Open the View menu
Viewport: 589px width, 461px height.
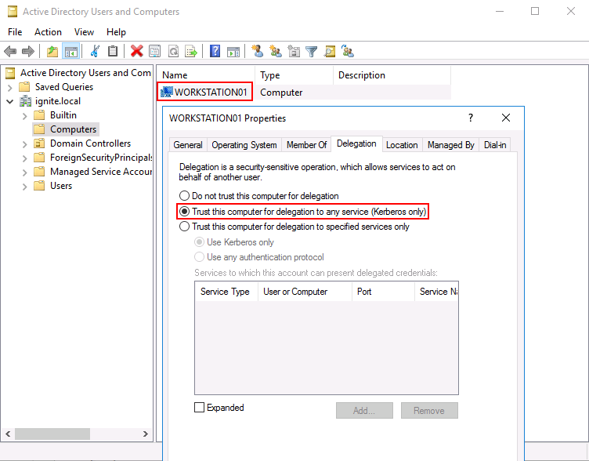84,32
